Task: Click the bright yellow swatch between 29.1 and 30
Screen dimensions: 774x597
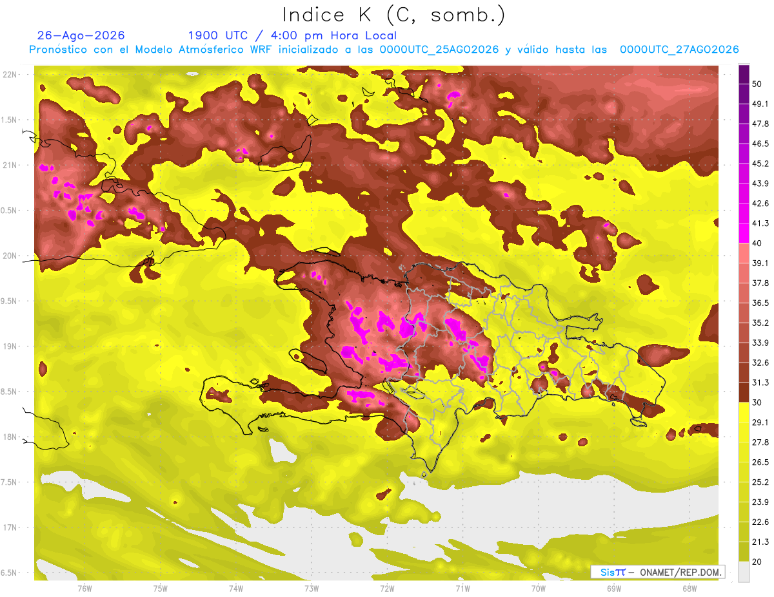Action: point(744,412)
